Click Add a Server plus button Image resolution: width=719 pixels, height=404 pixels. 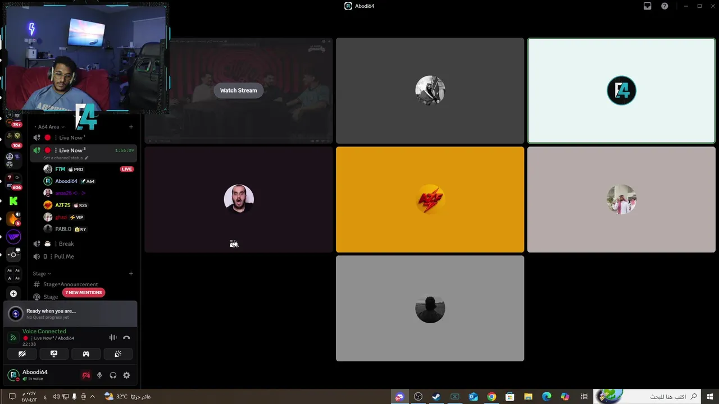pos(13,293)
